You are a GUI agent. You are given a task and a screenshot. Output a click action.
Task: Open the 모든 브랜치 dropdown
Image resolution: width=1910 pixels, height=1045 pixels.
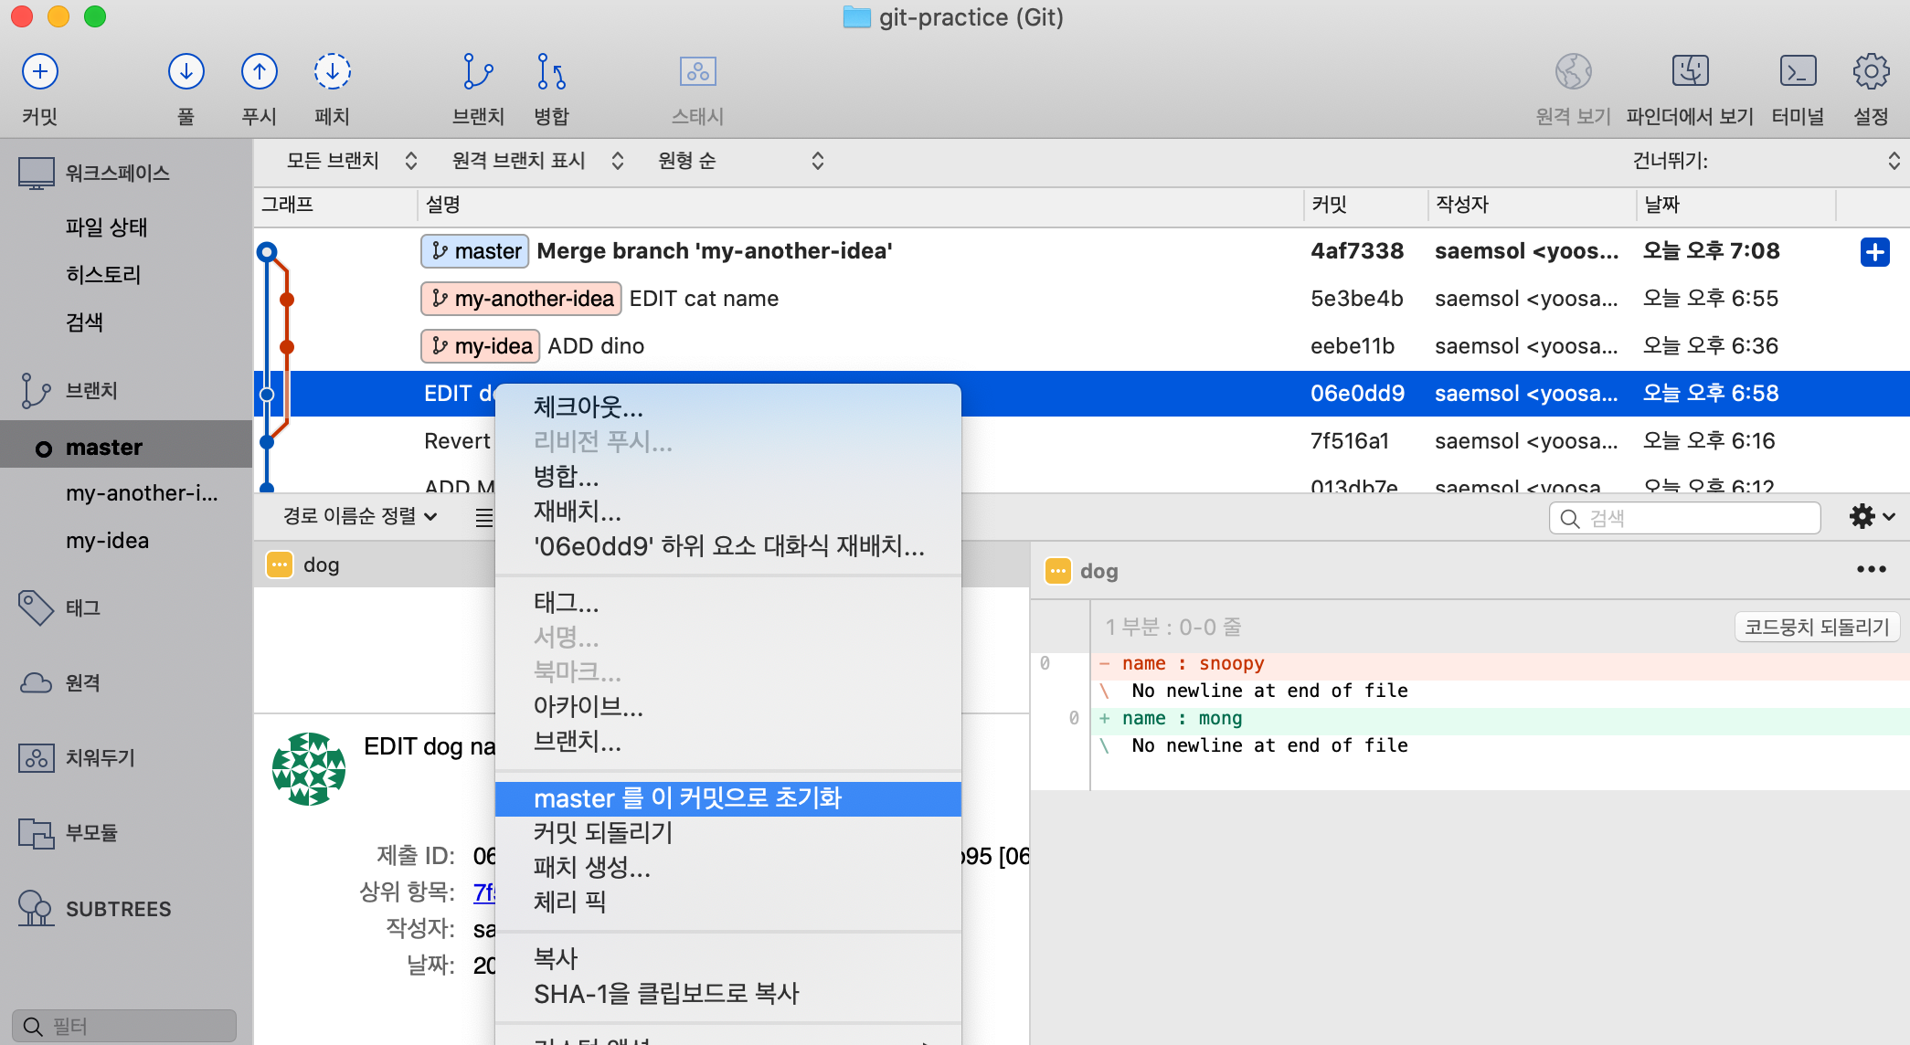click(352, 161)
